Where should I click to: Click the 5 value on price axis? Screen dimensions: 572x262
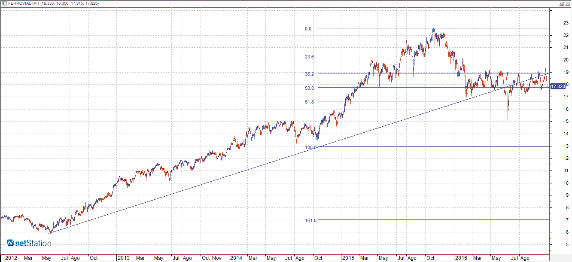567,244
